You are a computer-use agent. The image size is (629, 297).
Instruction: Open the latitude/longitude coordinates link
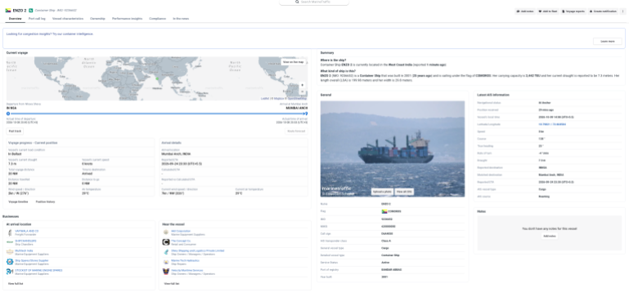(x=552, y=125)
